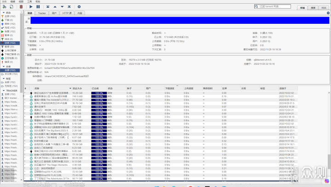Open the 编辑 menu
This screenshot has height=187, width=331.
(x=13, y=1)
